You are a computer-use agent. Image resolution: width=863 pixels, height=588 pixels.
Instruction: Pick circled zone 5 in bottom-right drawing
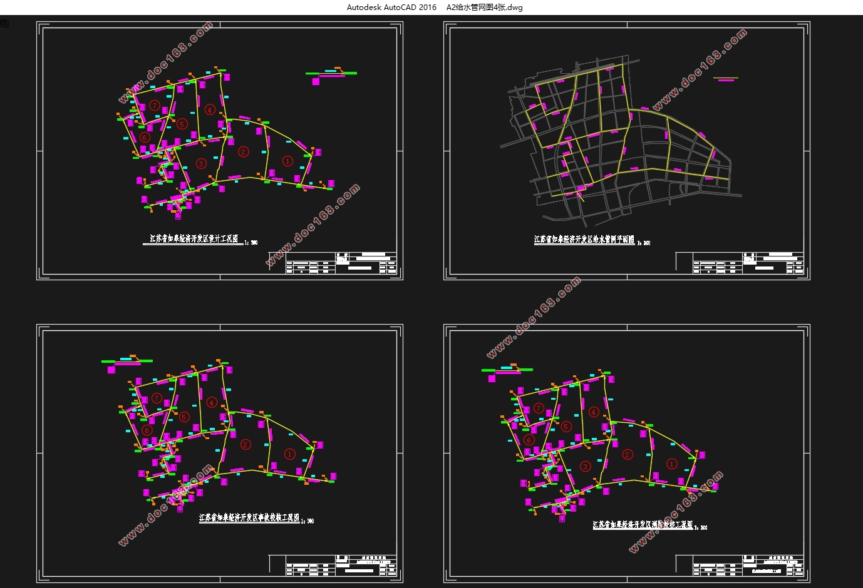(566, 427)
